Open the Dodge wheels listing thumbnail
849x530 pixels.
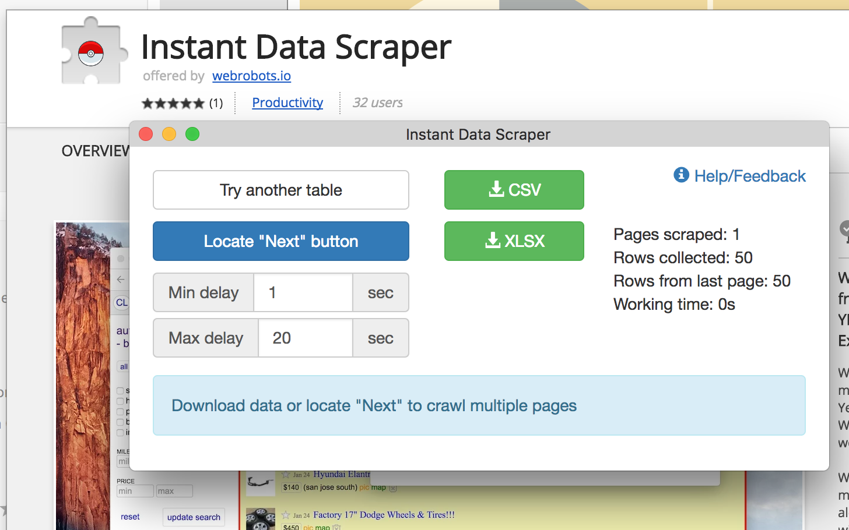point(260,520)
